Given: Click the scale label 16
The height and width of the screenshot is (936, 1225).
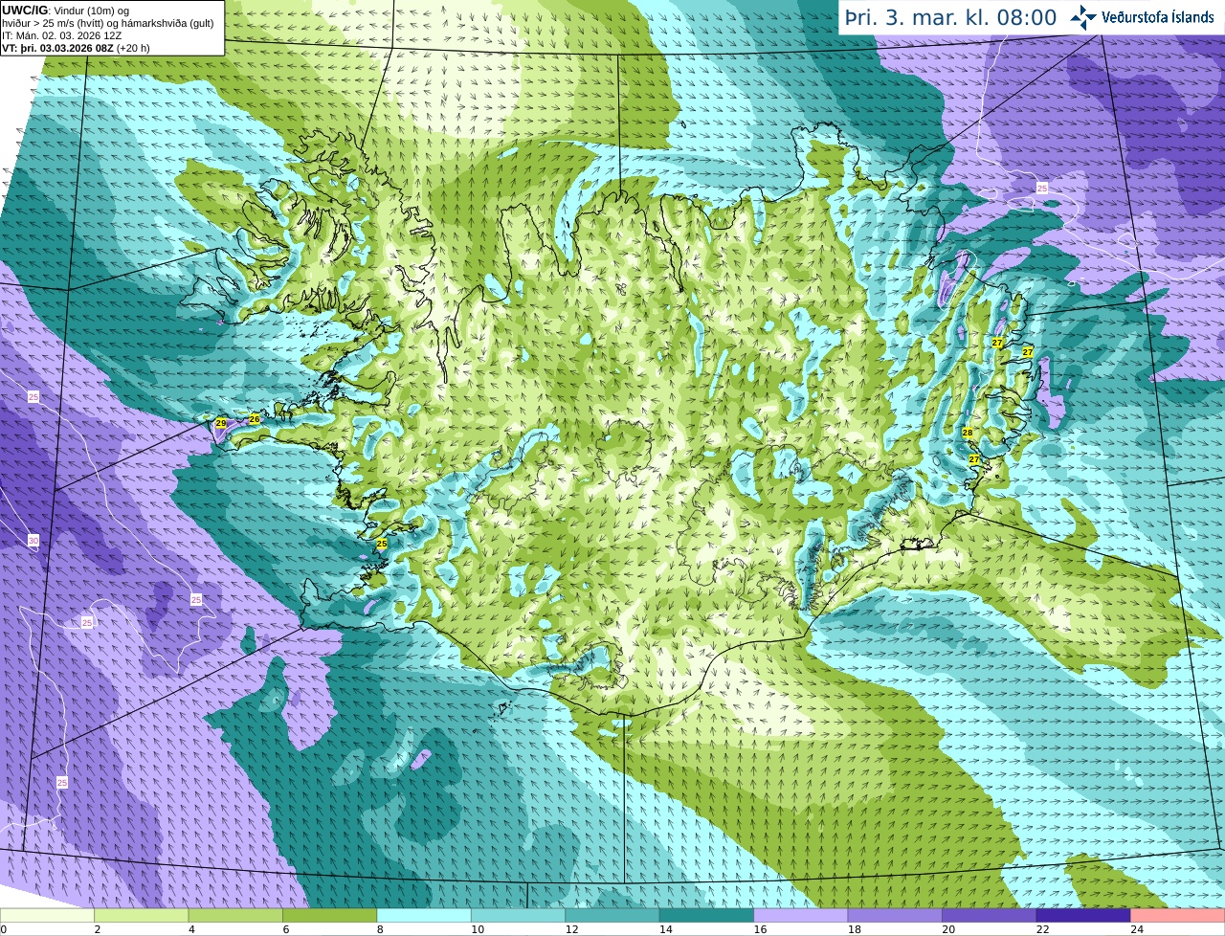Looking at the screenshot, I should tap(759, 929).
